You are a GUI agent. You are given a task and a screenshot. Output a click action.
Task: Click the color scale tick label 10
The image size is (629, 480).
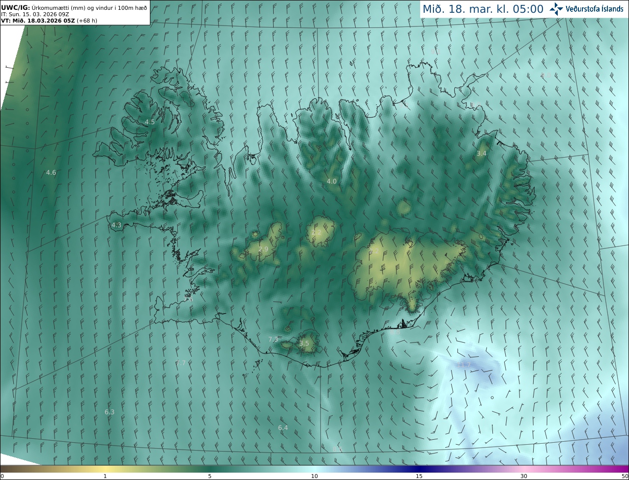tap(314, 476)
